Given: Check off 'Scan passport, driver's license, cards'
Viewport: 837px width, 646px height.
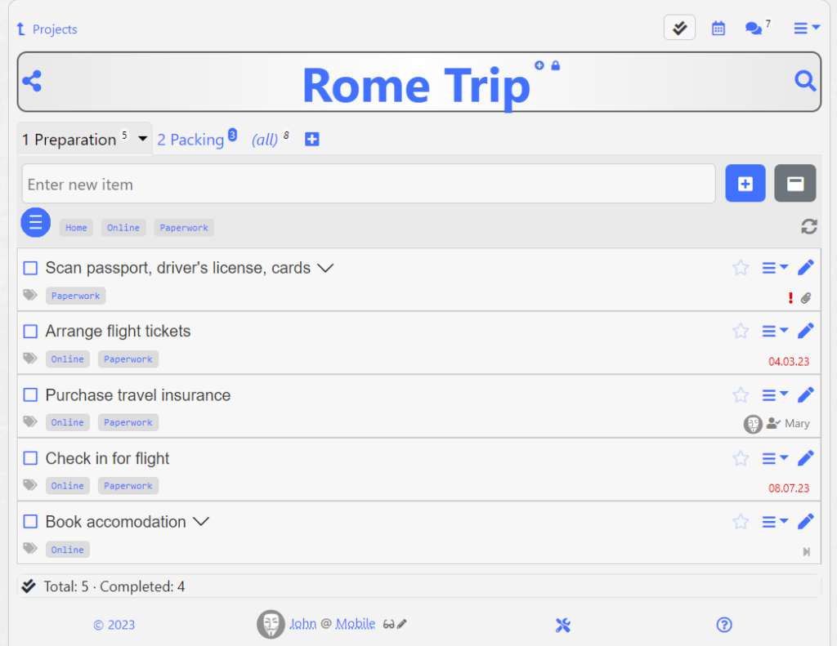Looking at the screenshot, I should (30, 268).
